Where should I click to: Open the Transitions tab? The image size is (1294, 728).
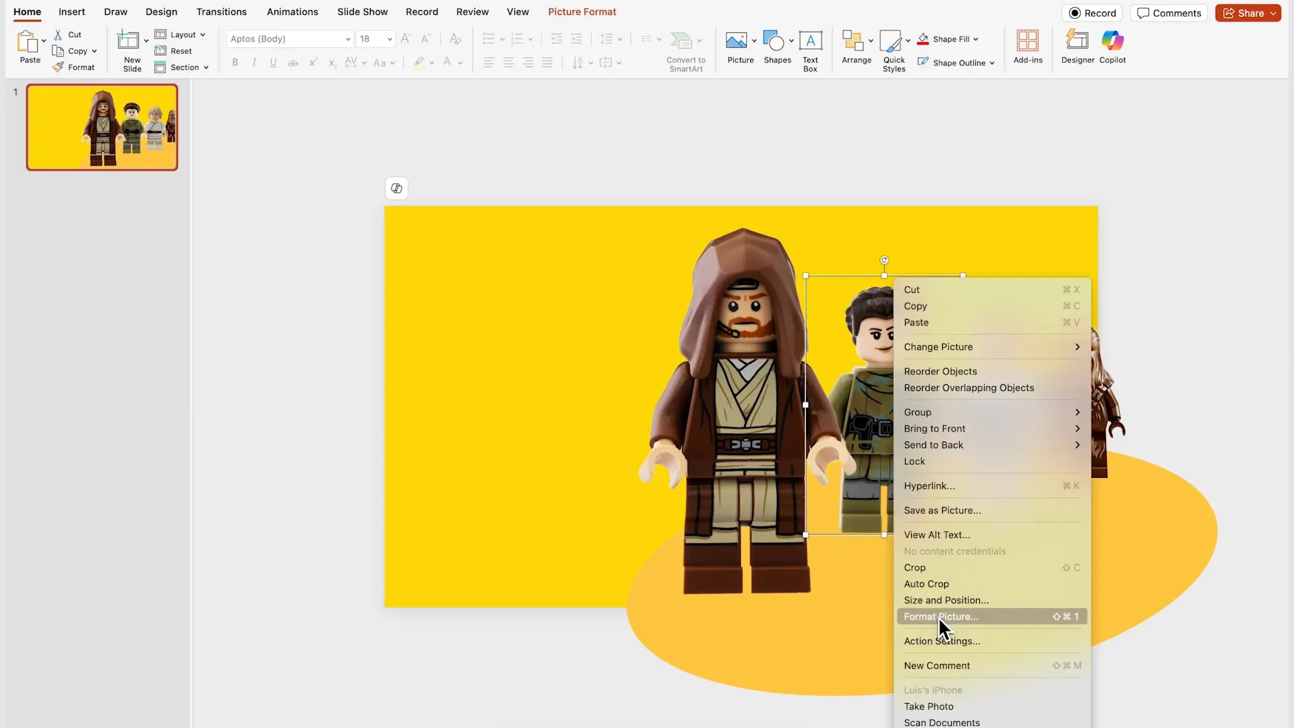[x=222, y=12]
